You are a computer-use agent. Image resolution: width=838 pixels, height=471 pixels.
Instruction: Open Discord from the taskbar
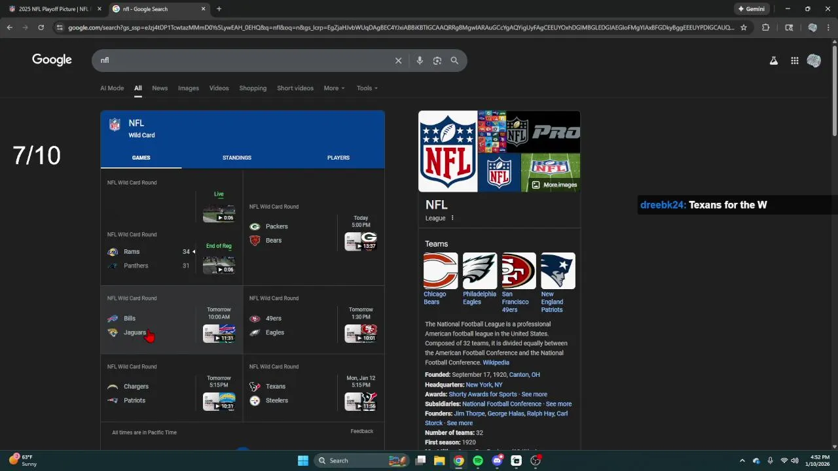point(497,461)
